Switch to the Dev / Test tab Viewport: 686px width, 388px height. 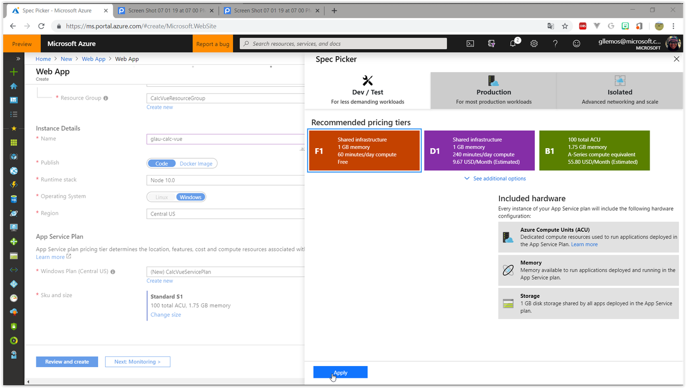coord(368,90)
